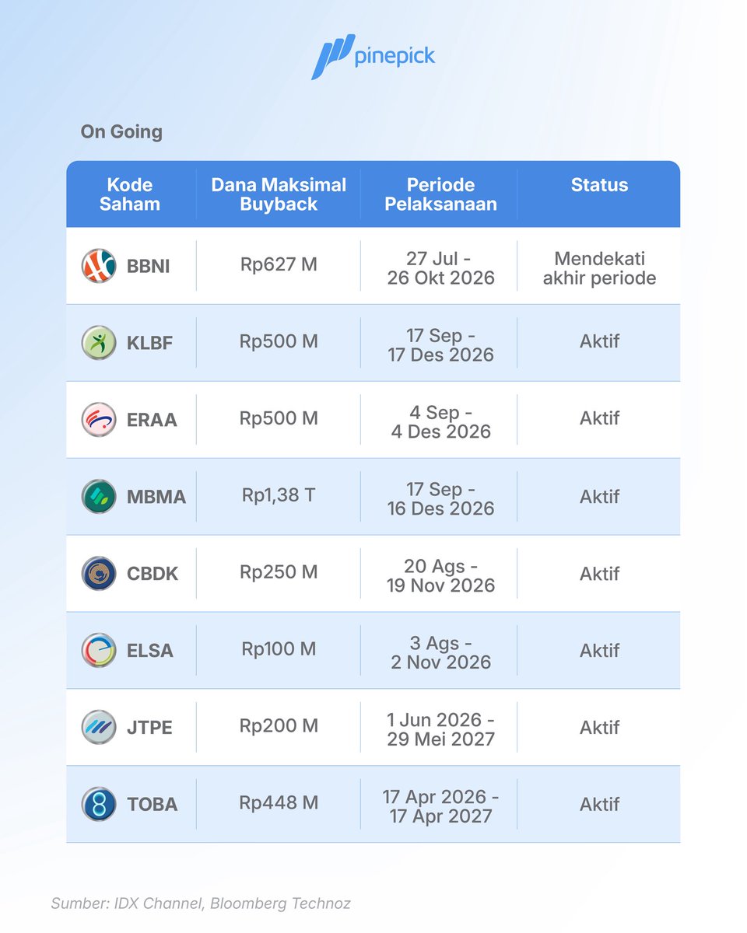
Task: Click the JTPE stock logo
Action: coord(99,728)
